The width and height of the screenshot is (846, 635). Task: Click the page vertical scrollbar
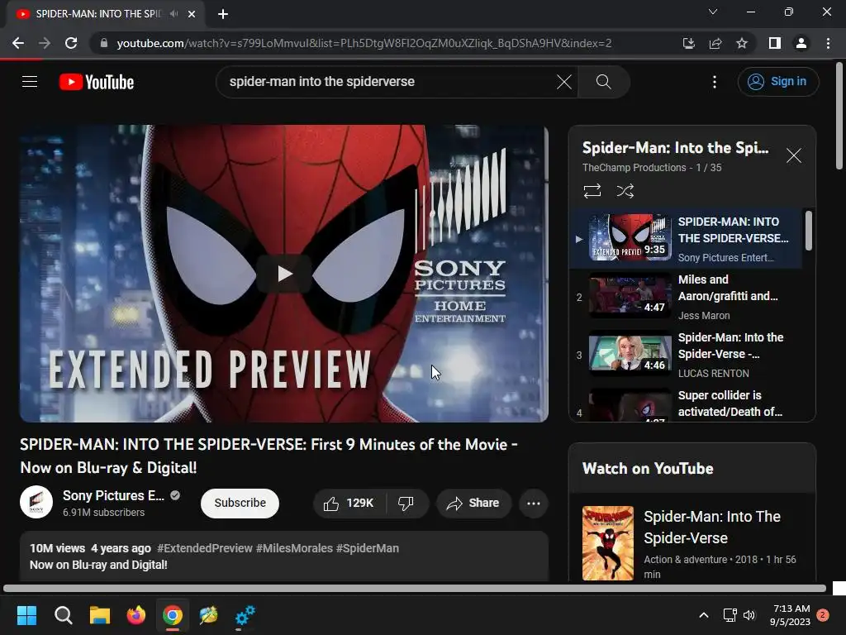(x=839, y=116)
